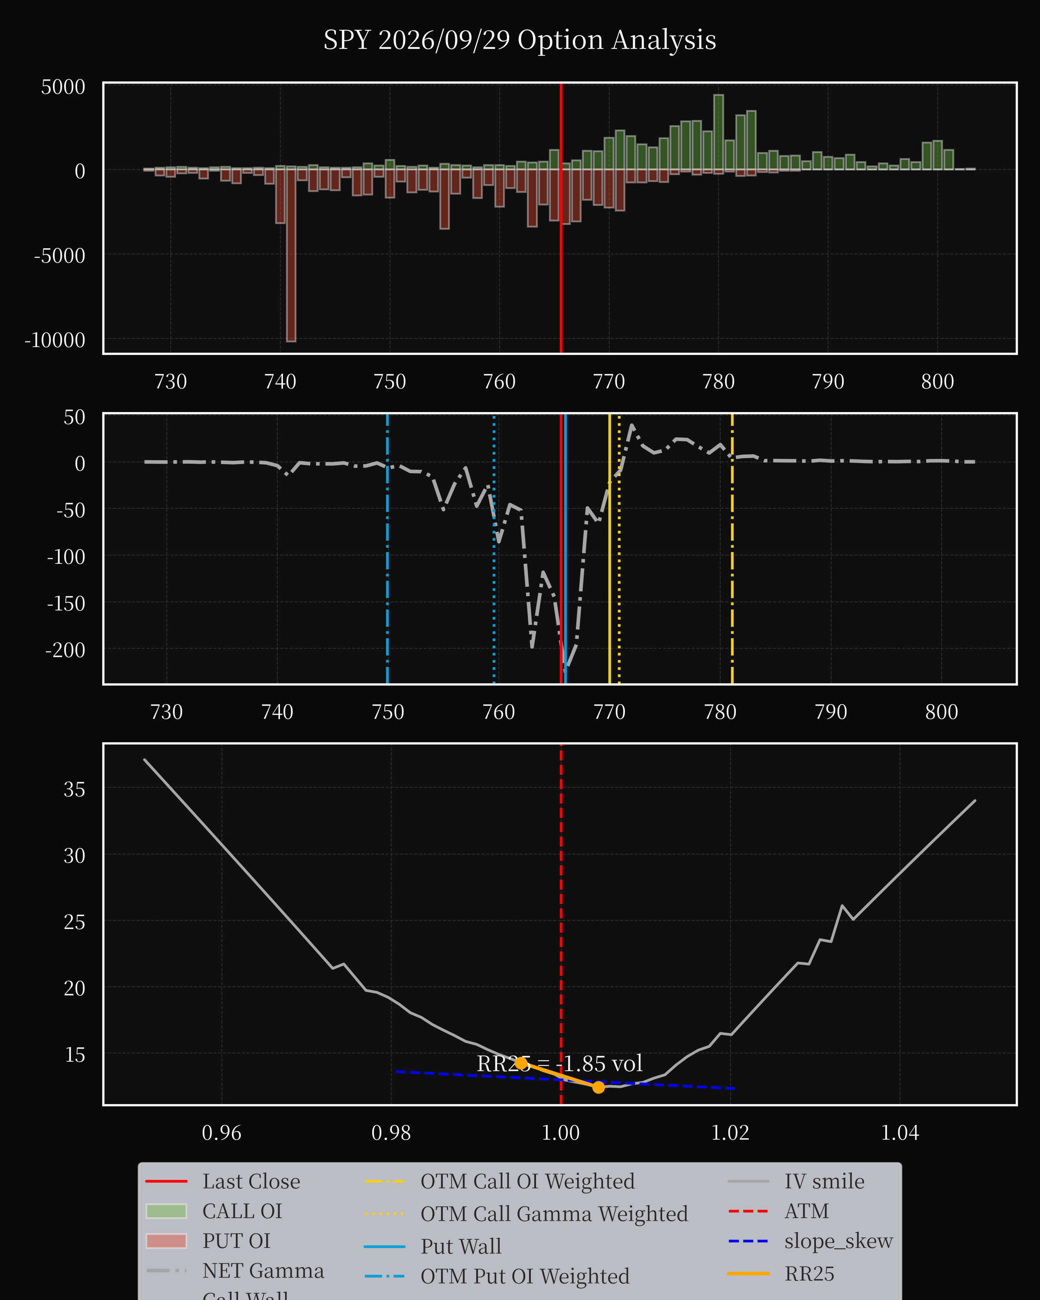Click the right orange RR25 dot marker
Screen dimensions: 1040x1300
tap(598, 1087)
